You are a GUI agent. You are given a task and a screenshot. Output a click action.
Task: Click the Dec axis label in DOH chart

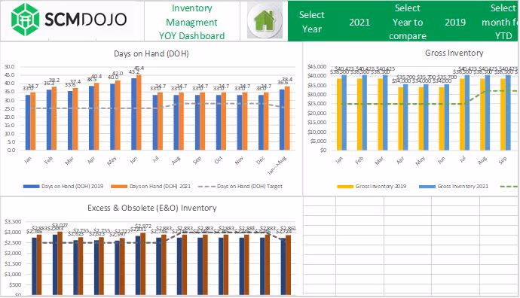click(261, 160)
